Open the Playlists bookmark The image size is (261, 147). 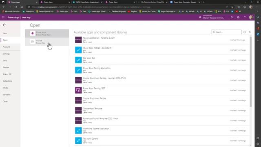pyautogui.click(x=133, y=11)
